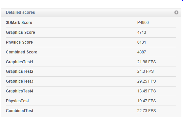Select the Physics Score label

pyautogui.click(x=19, y=42)
